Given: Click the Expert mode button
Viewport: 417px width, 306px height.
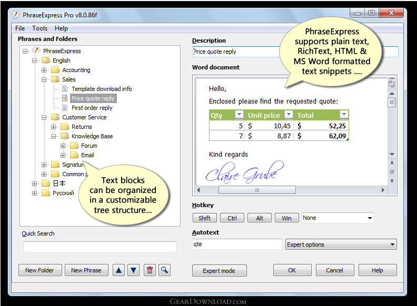Looking at the screenshot, I should coord(219,271).
